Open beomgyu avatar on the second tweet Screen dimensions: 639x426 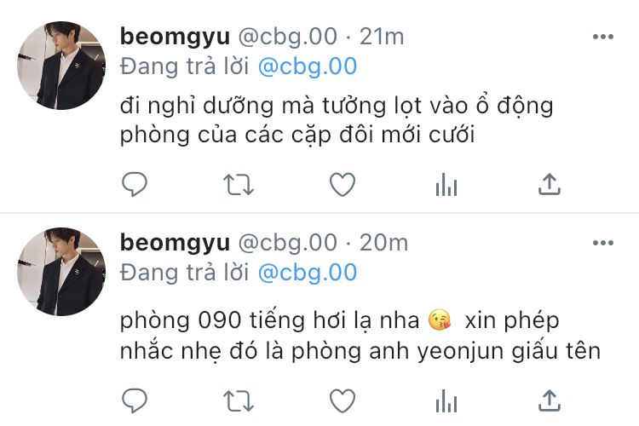tap(61, 272)
